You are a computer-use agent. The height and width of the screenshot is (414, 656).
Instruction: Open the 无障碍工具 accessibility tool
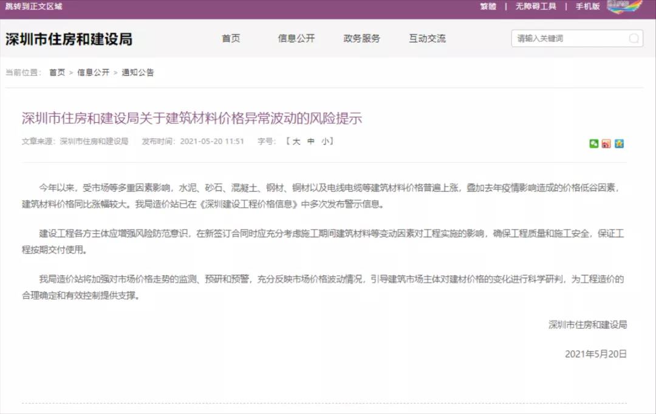(536, 6)
